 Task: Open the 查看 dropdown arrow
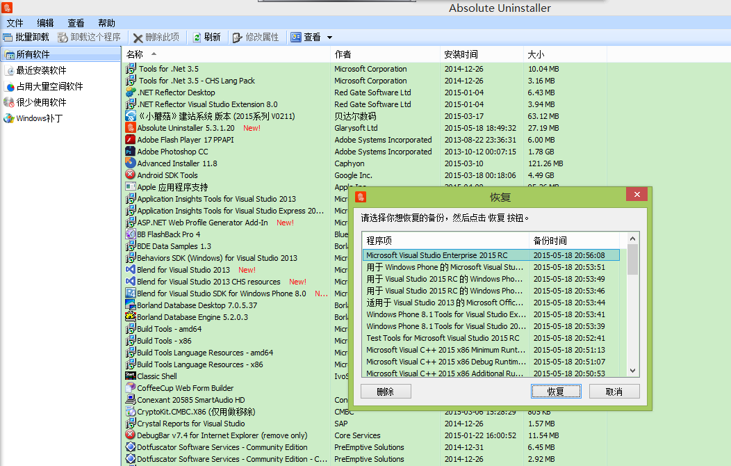[329, 38]
